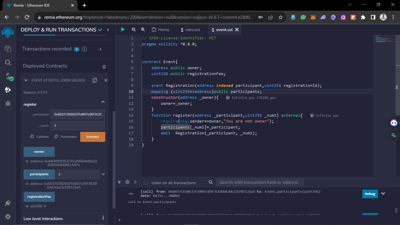Collapse Deploy & Run Transactions panel chevron
400x225 pixels.
point(108,30)
